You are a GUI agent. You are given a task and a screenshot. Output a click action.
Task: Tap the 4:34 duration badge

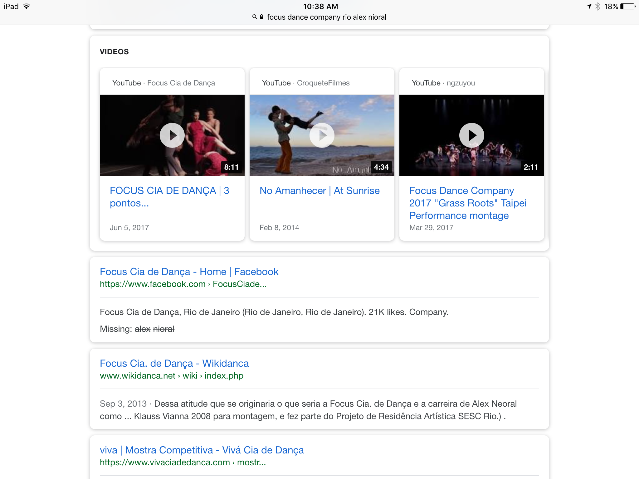pos(381,167)
